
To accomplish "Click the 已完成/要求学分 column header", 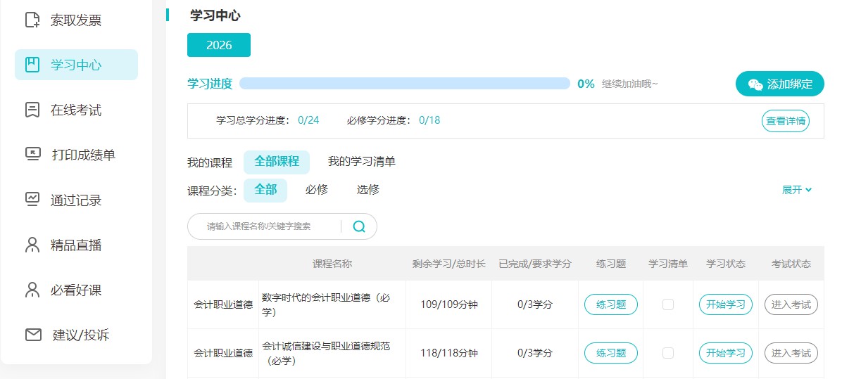I will (x=535, y=264).
